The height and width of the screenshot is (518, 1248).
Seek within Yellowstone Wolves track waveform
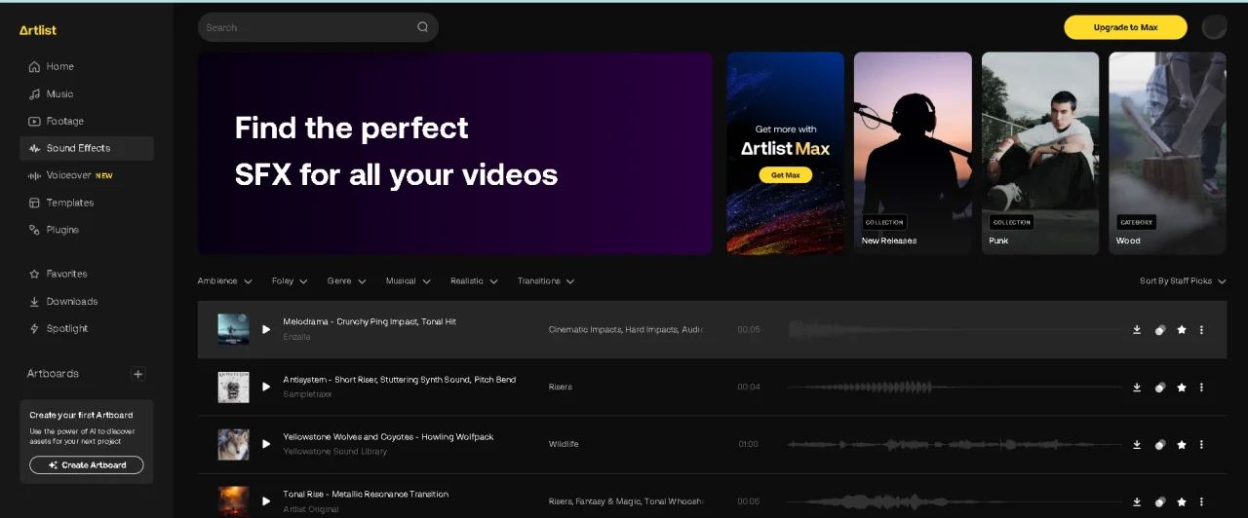point(954,445)
